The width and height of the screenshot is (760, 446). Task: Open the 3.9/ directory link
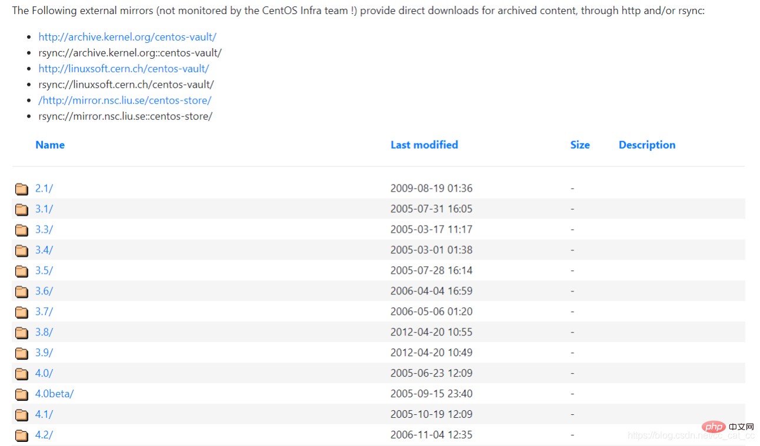click(x=44, y=353)
